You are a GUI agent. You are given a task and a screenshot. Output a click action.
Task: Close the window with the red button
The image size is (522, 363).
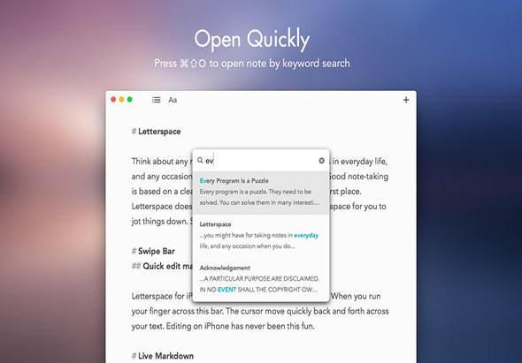pyautogui.click(x=113, y=100)
